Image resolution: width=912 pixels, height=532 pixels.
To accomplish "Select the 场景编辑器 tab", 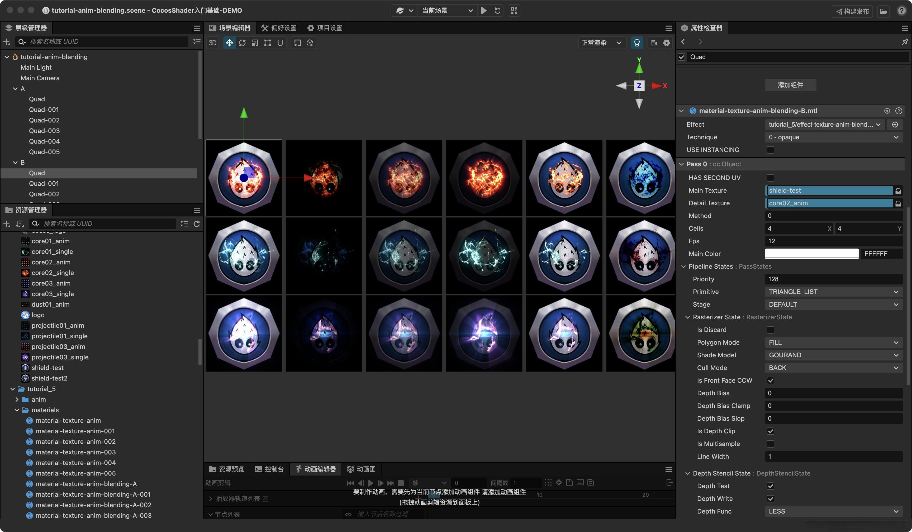I will pos(230,28).
